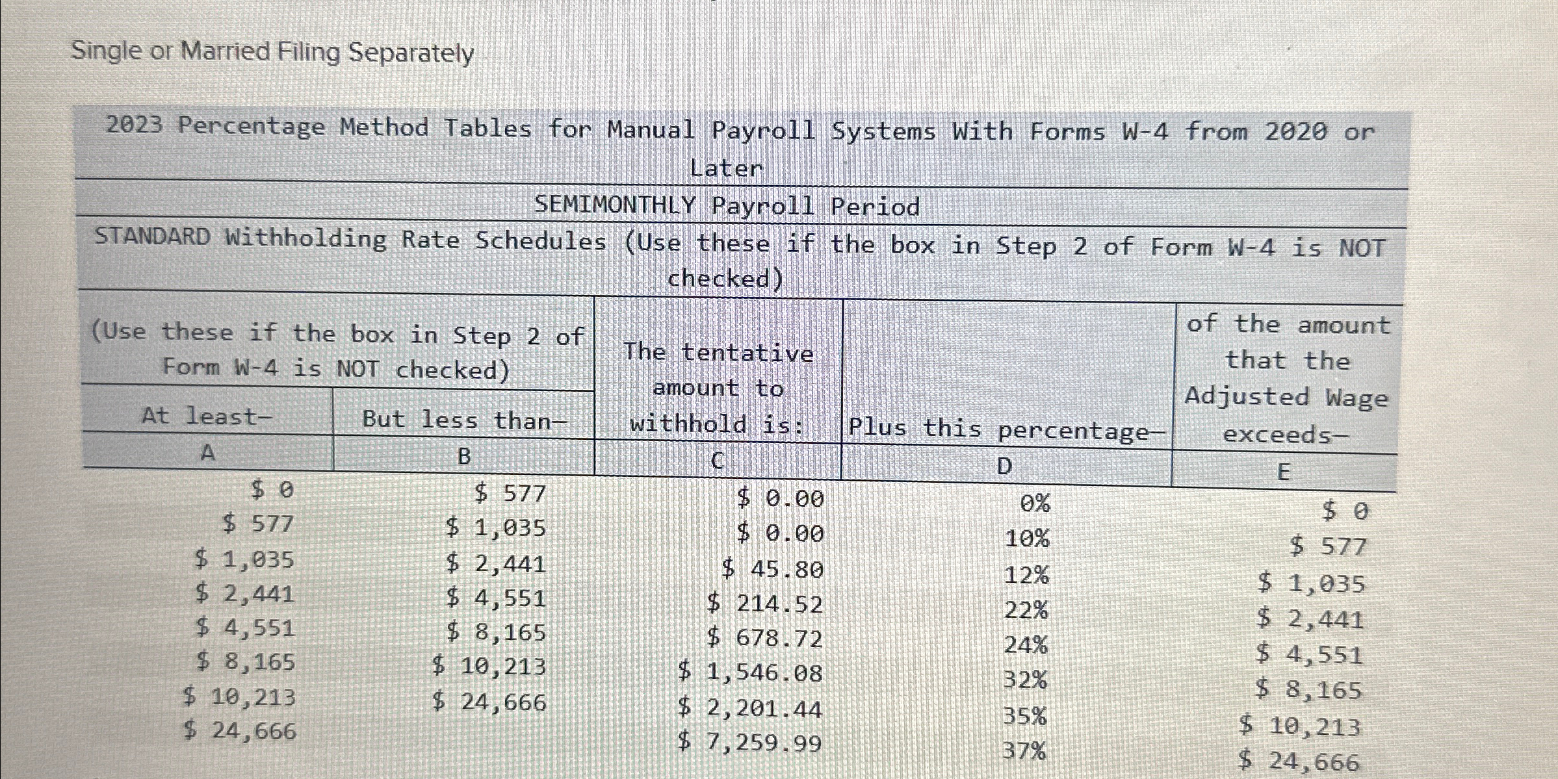Viewport: 1558px width, 779px height.
Task: Click the 22% percentage cell
Action: [1026, 610]
